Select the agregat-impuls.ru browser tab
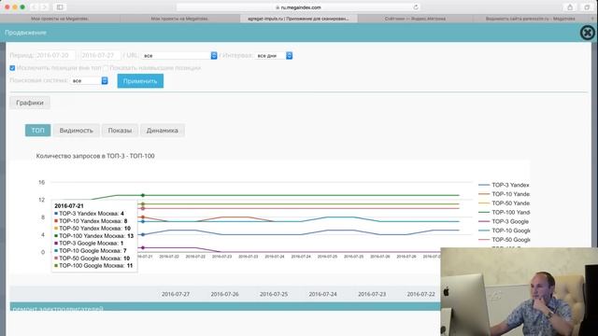 (299, 19)
